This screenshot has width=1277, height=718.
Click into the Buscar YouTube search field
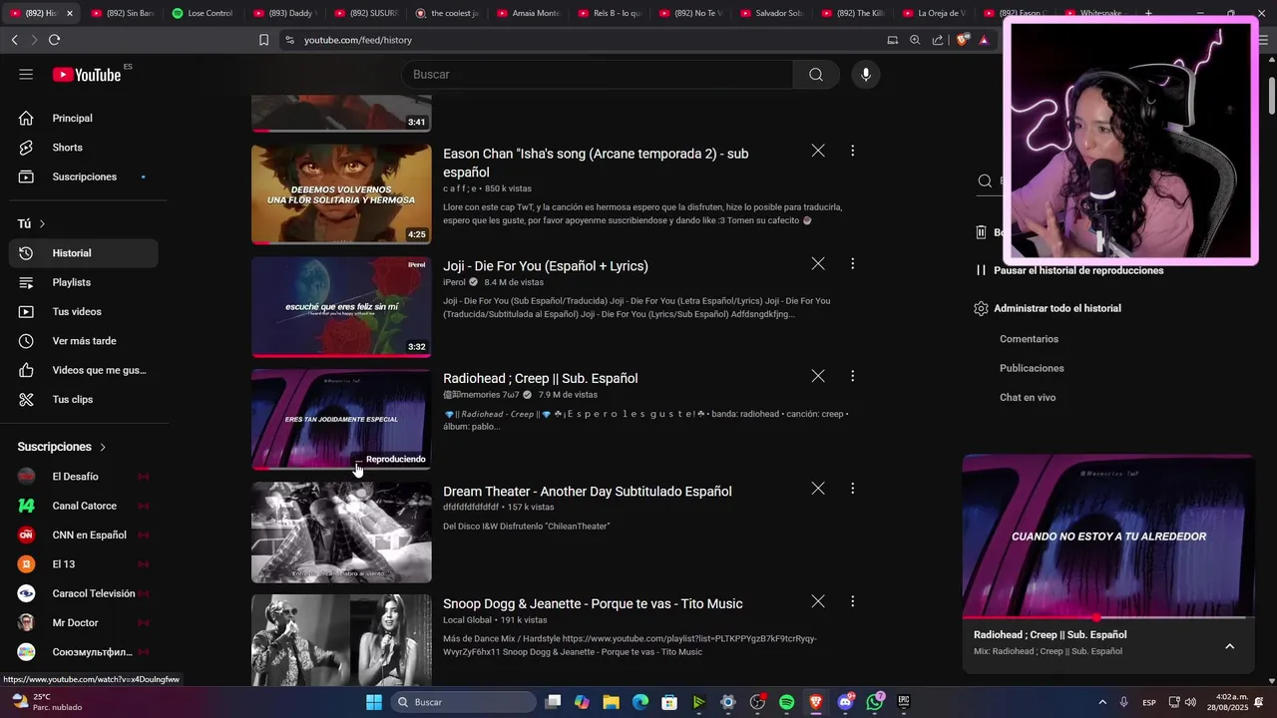(597, 75)
